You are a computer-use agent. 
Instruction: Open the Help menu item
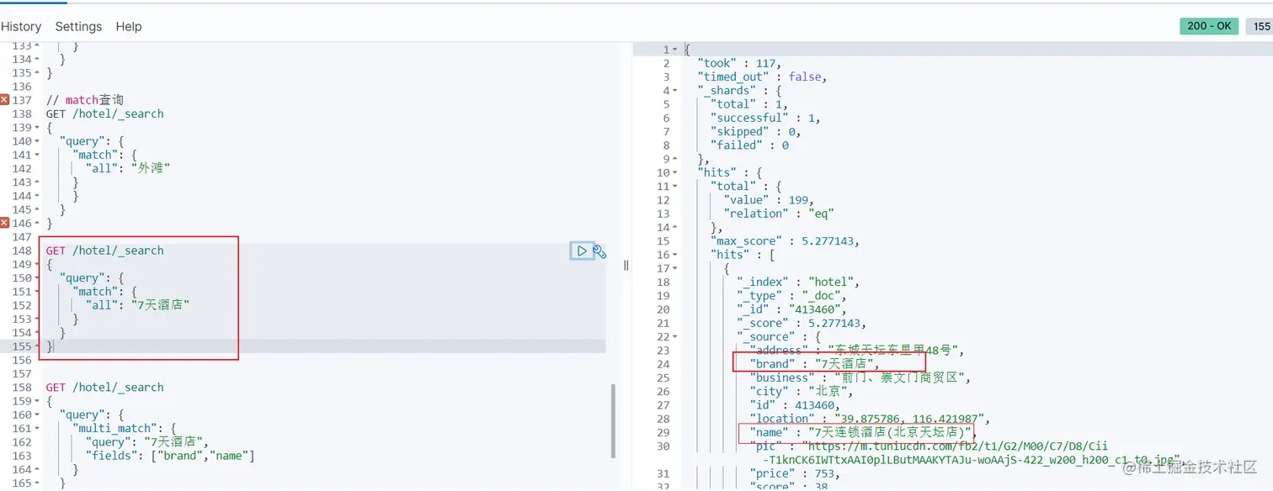tap(129, 26)
